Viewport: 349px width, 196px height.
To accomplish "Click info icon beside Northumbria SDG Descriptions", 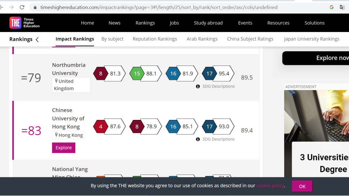I will click(198, 87).
